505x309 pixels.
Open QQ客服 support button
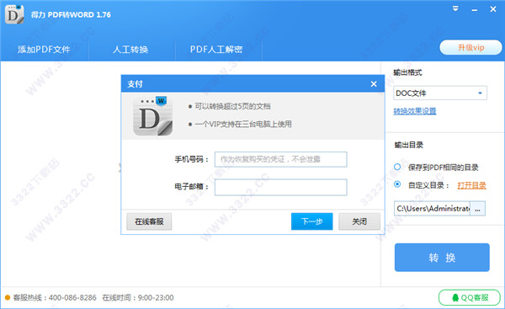(x=470, y=297)
